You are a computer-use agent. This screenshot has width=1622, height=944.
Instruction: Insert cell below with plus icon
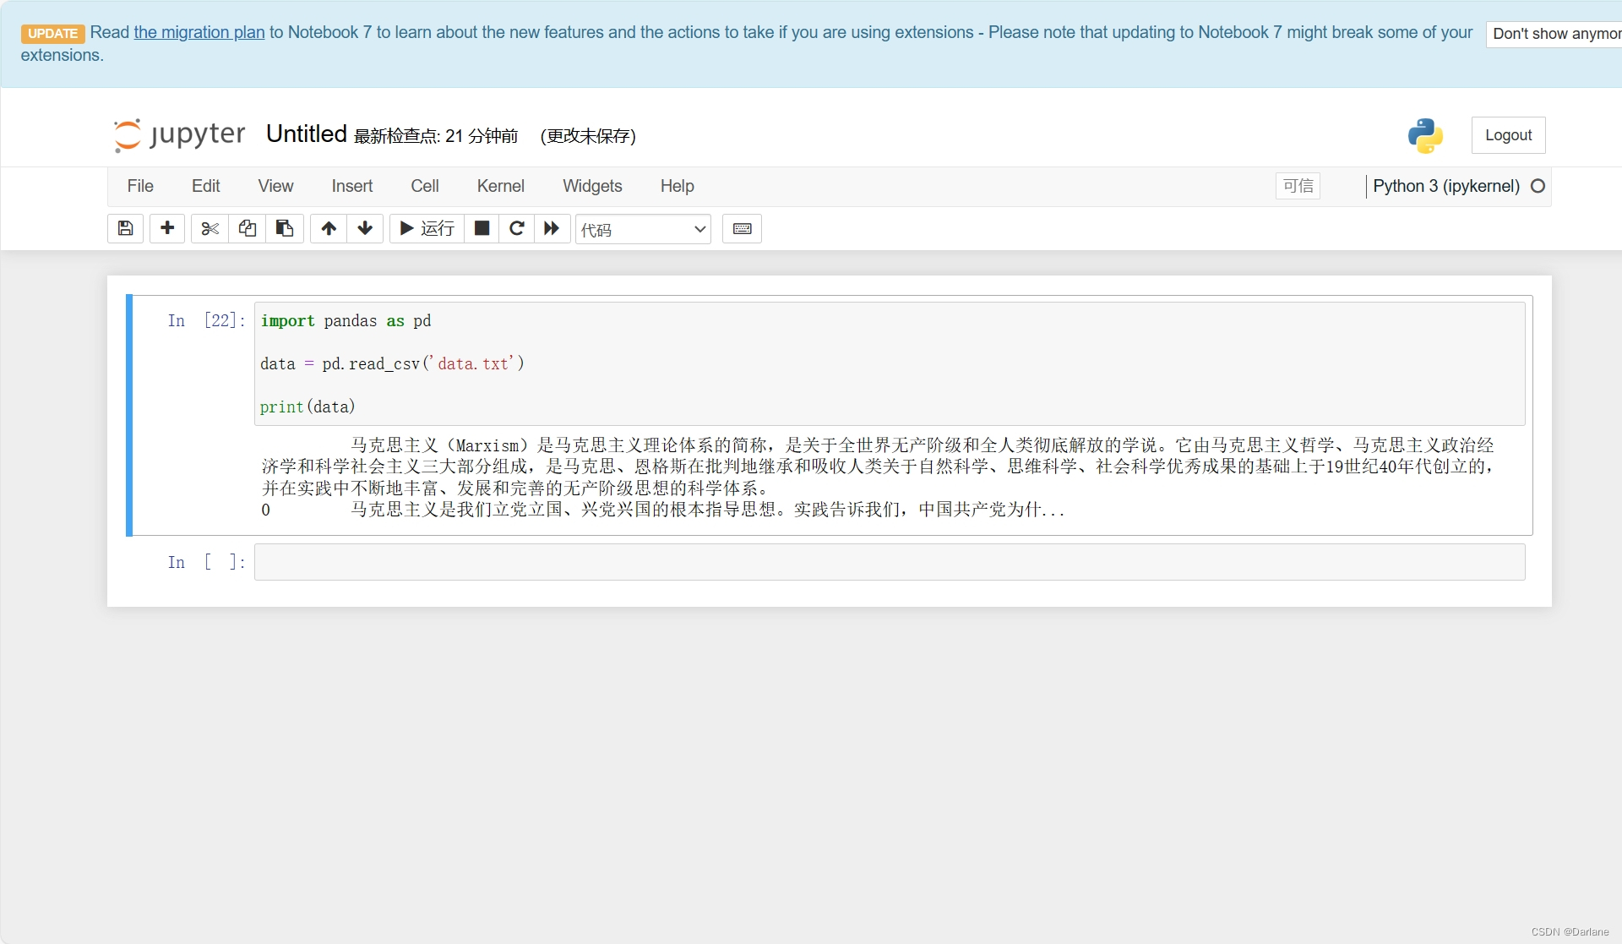tap(167, 228)
